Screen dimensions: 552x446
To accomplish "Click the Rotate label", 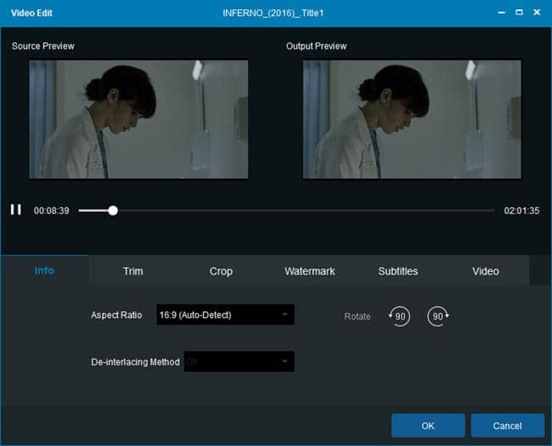I will click(x=357, y=316).
